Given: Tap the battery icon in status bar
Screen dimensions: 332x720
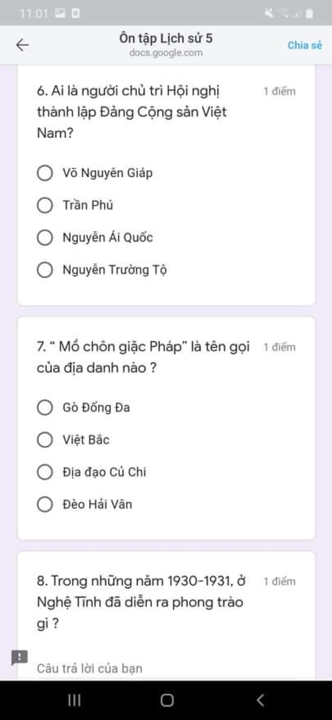Looking at the screenshot, I should pos(309,13).
